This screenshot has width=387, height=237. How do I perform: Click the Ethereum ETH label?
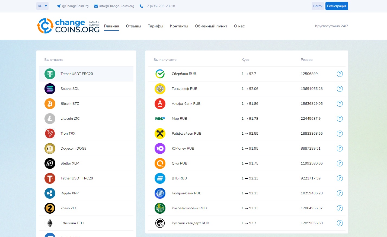point(72,223)
